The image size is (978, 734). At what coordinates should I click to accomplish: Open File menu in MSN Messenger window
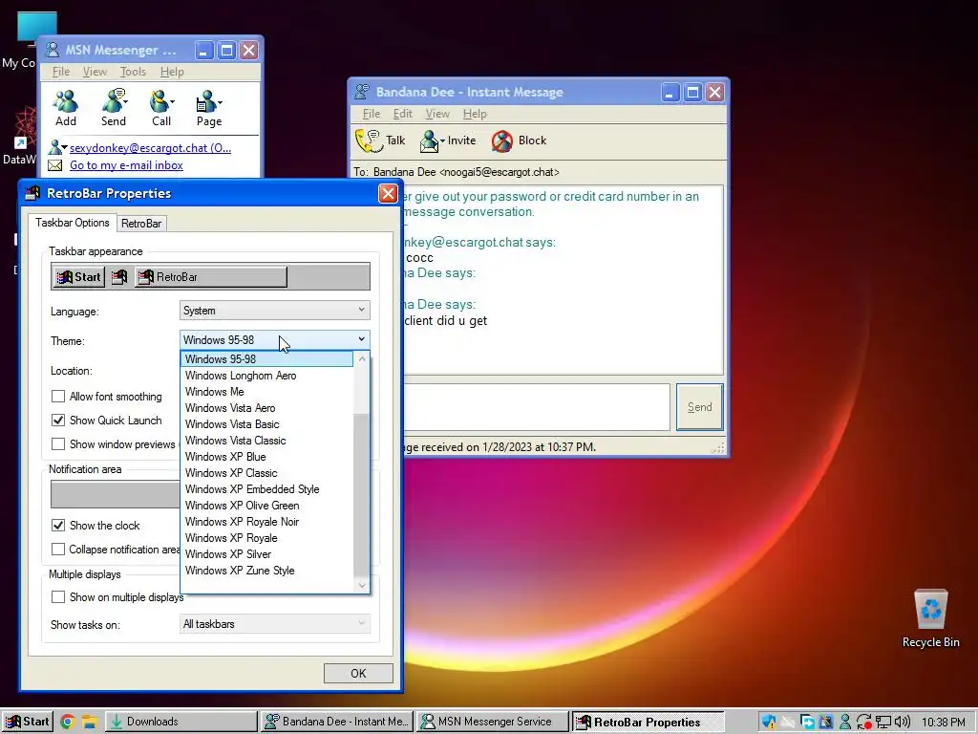click(x=60, y=72)
